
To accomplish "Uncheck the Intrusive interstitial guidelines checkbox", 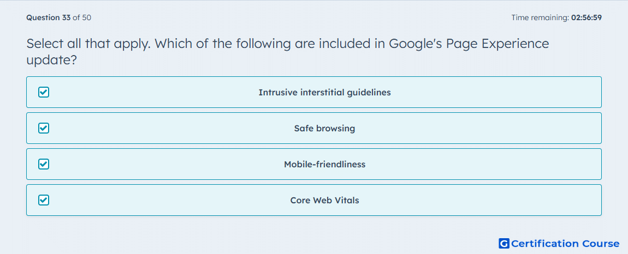I will (44, 93).
